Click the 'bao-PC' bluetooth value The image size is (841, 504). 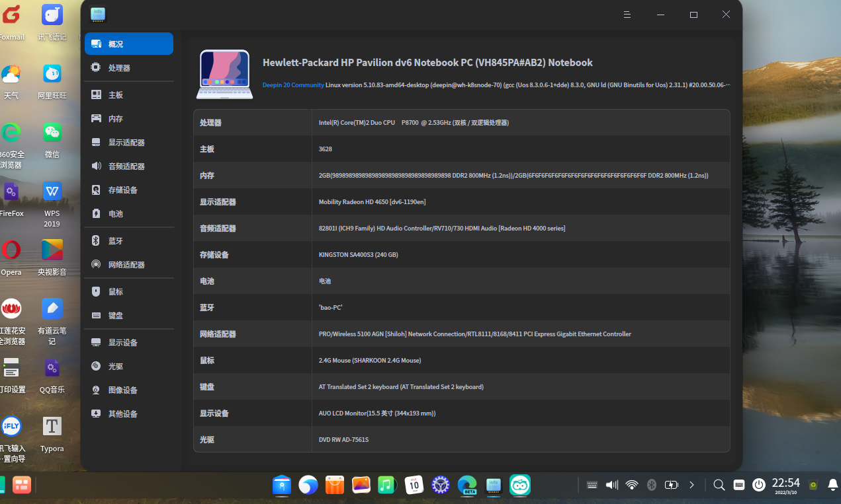(x=330, y=307)
